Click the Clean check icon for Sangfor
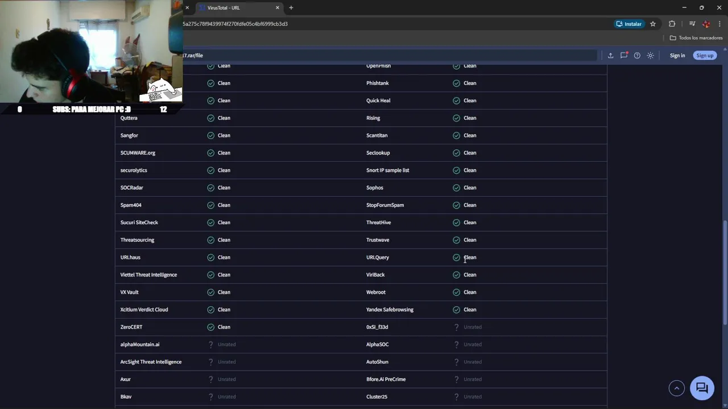The image size is (728, 409). tap(210, 135)
